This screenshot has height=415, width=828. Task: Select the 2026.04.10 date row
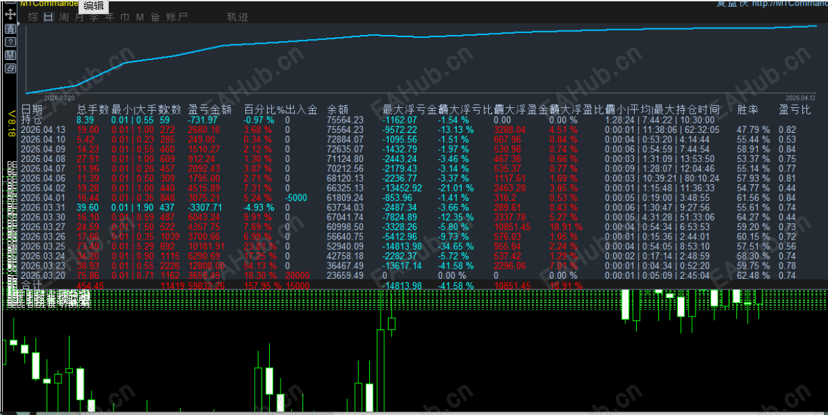[x=43, y=140]
